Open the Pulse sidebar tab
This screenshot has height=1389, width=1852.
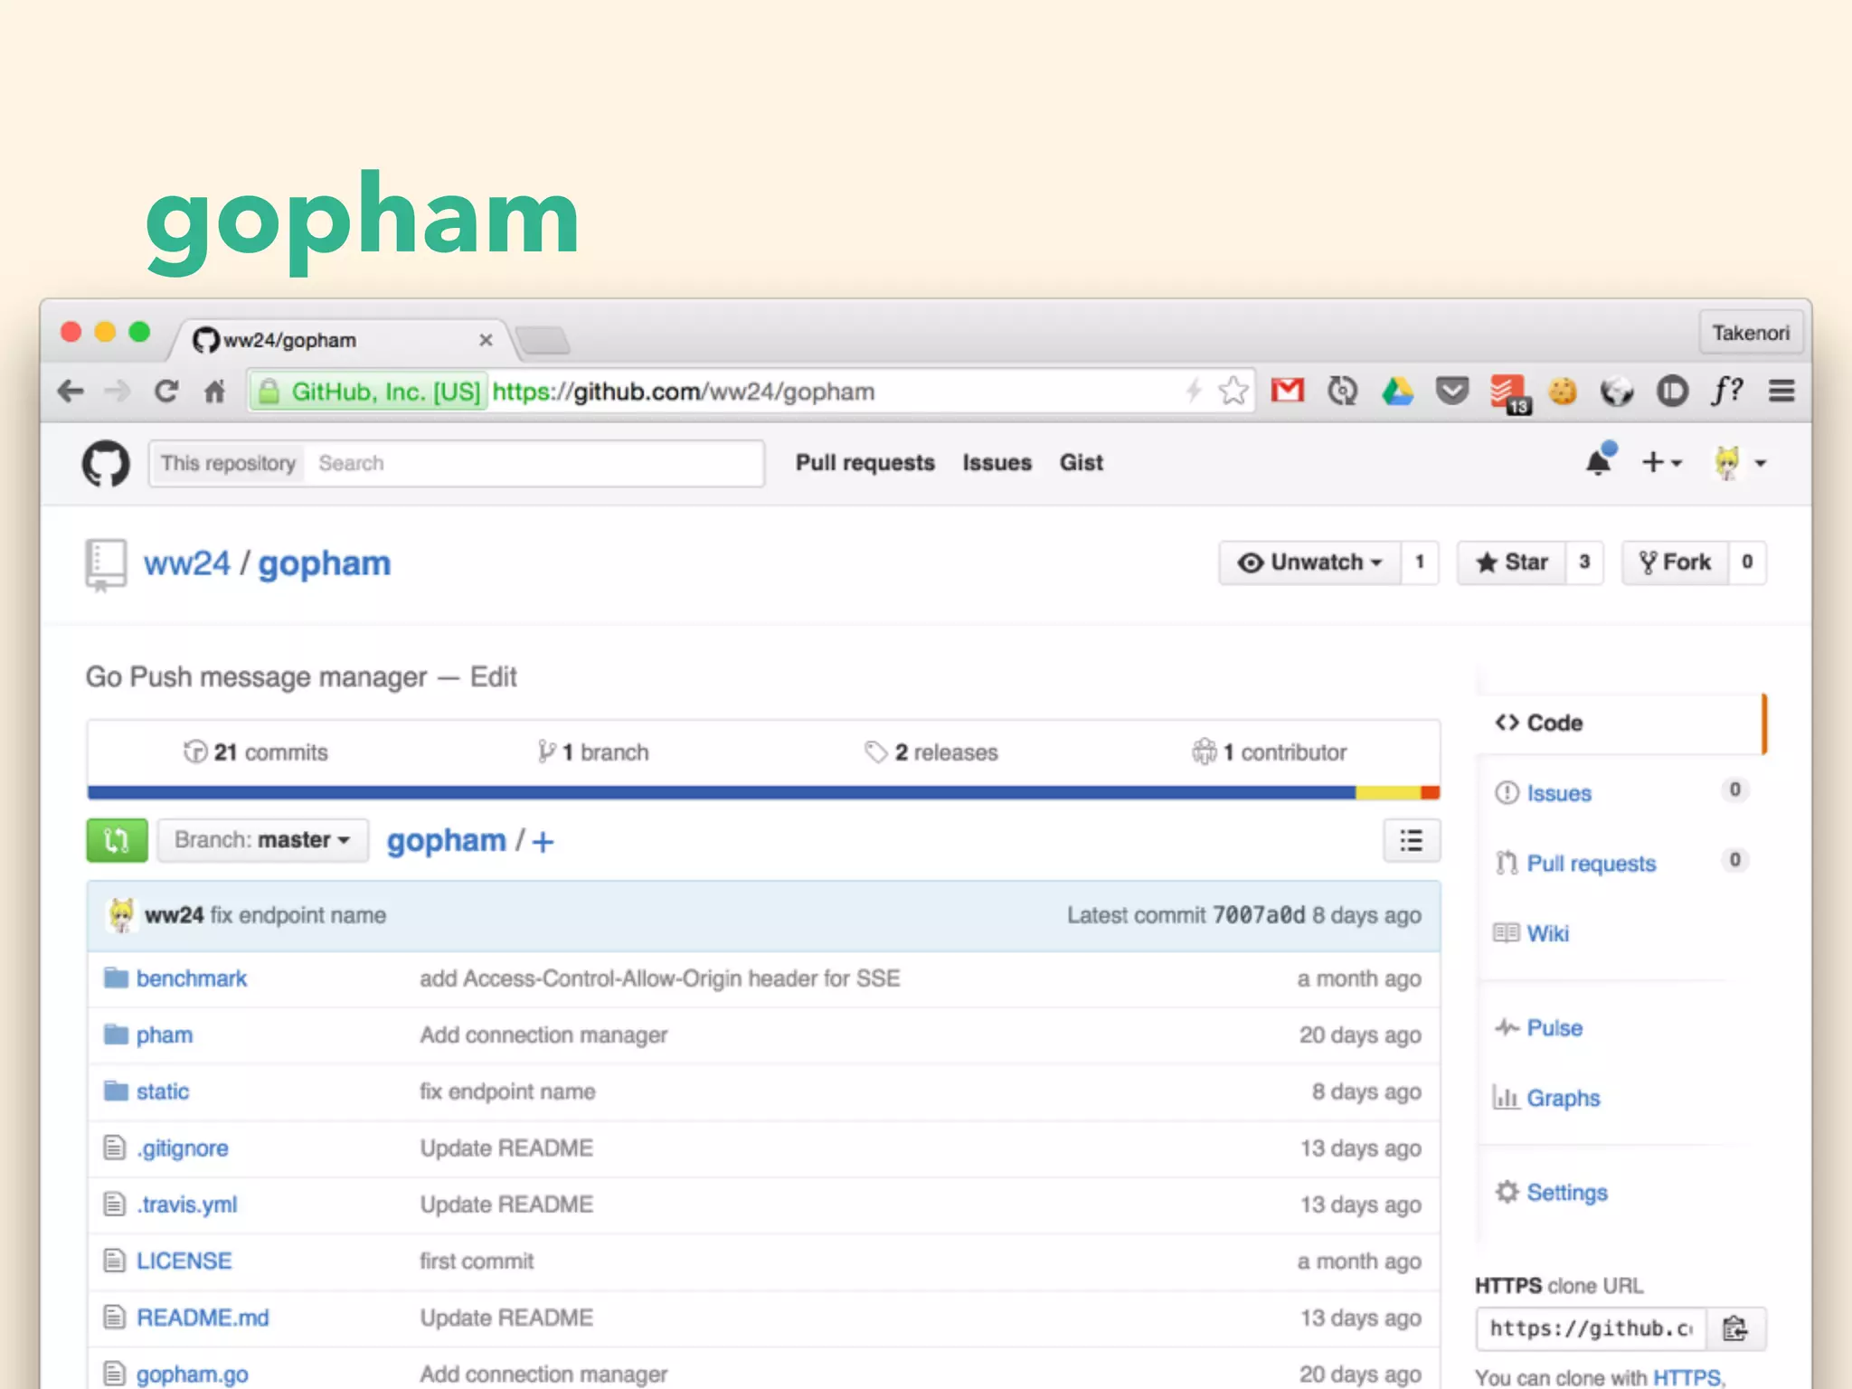click(x=1539, y=1028)
